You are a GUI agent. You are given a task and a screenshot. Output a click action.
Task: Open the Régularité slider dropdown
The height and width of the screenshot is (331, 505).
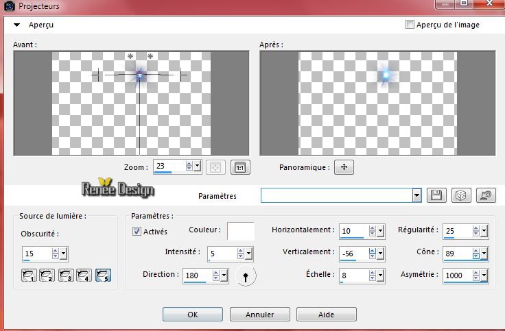tap(484, 231)
